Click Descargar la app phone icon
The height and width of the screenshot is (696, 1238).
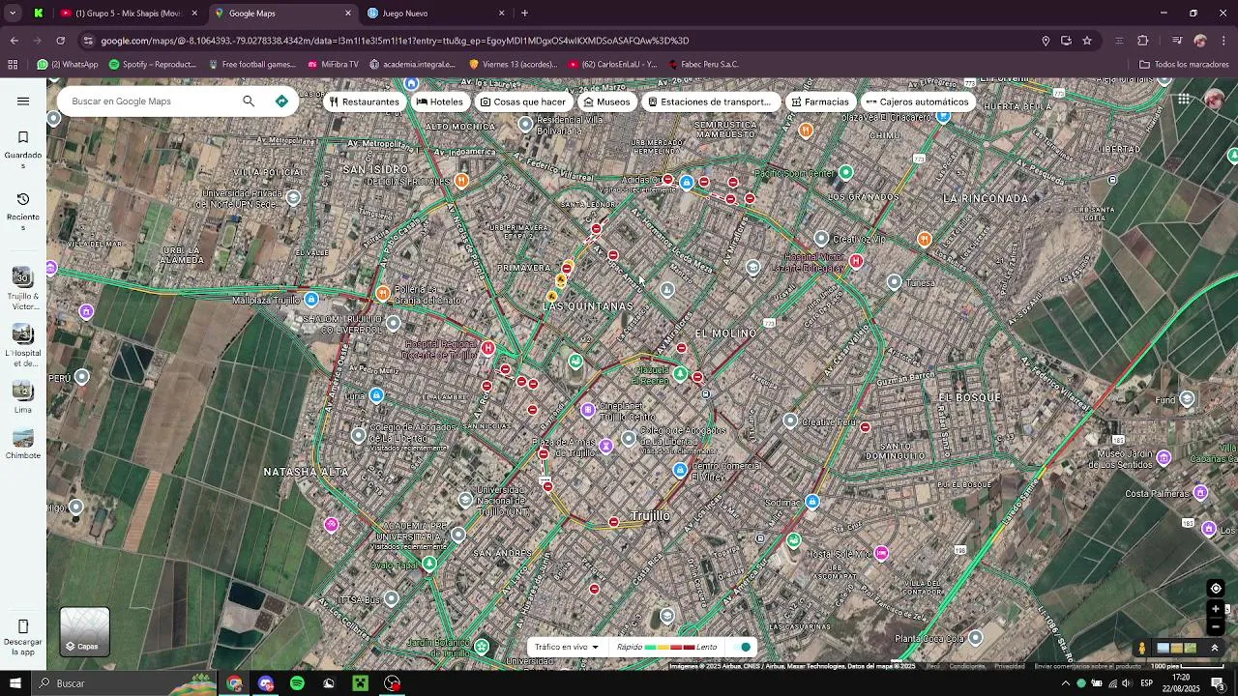point(23,626)
